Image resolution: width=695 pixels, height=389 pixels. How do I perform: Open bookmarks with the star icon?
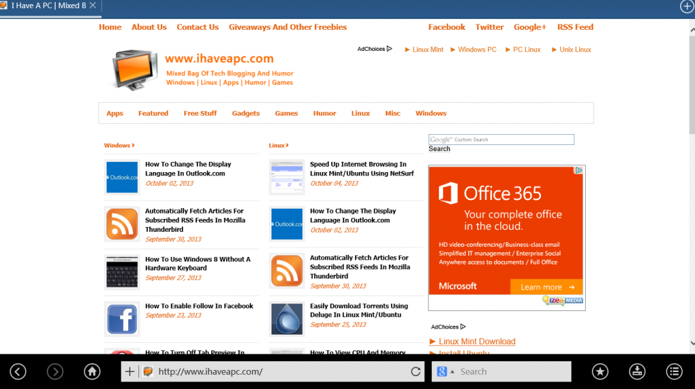pos(600,371)
